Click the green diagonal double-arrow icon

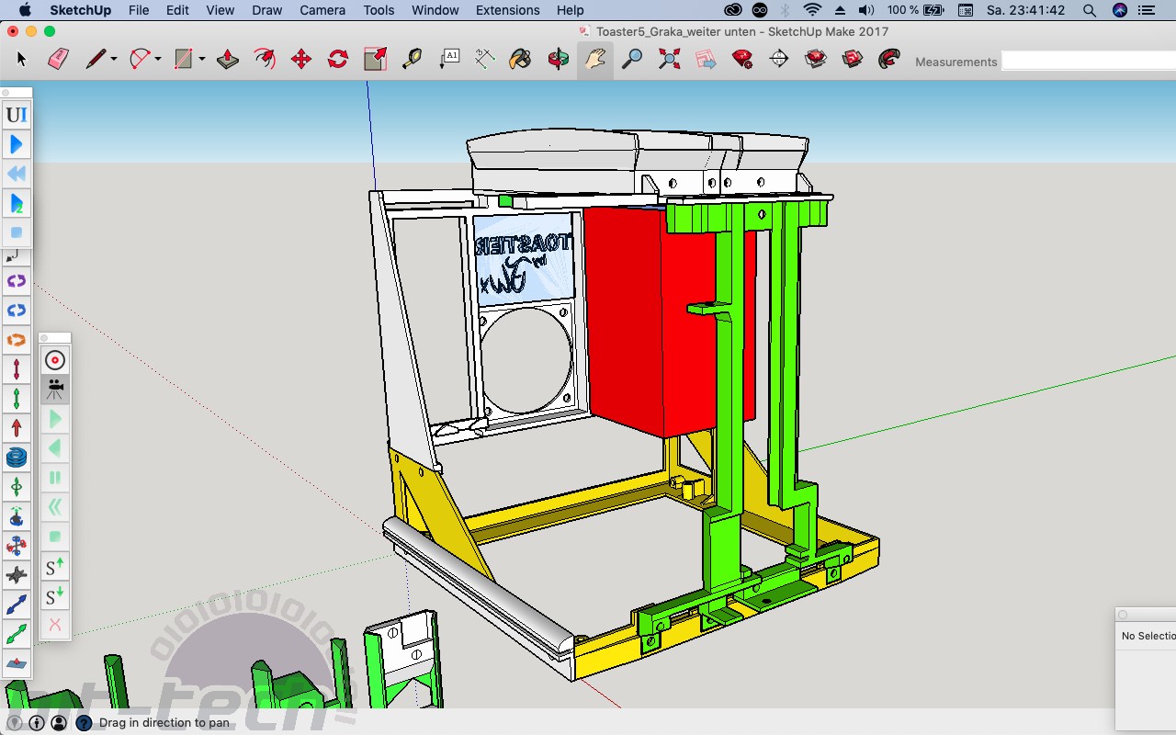coord(17,633)
